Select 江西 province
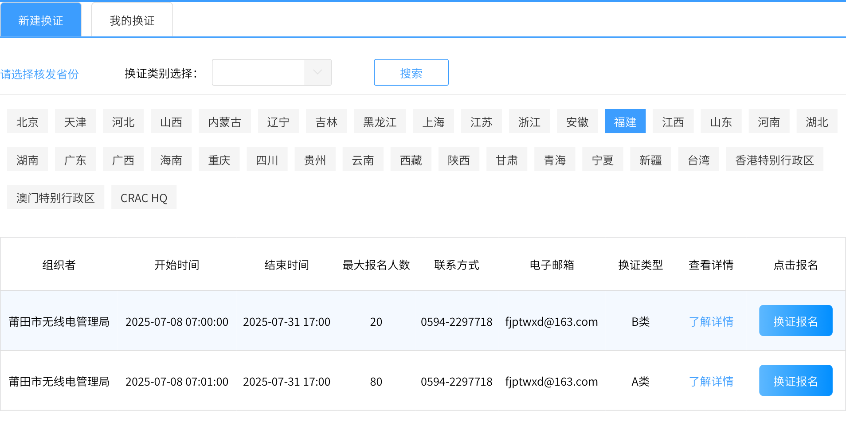This screenshot has height=422, width=846. click(673, 121)
